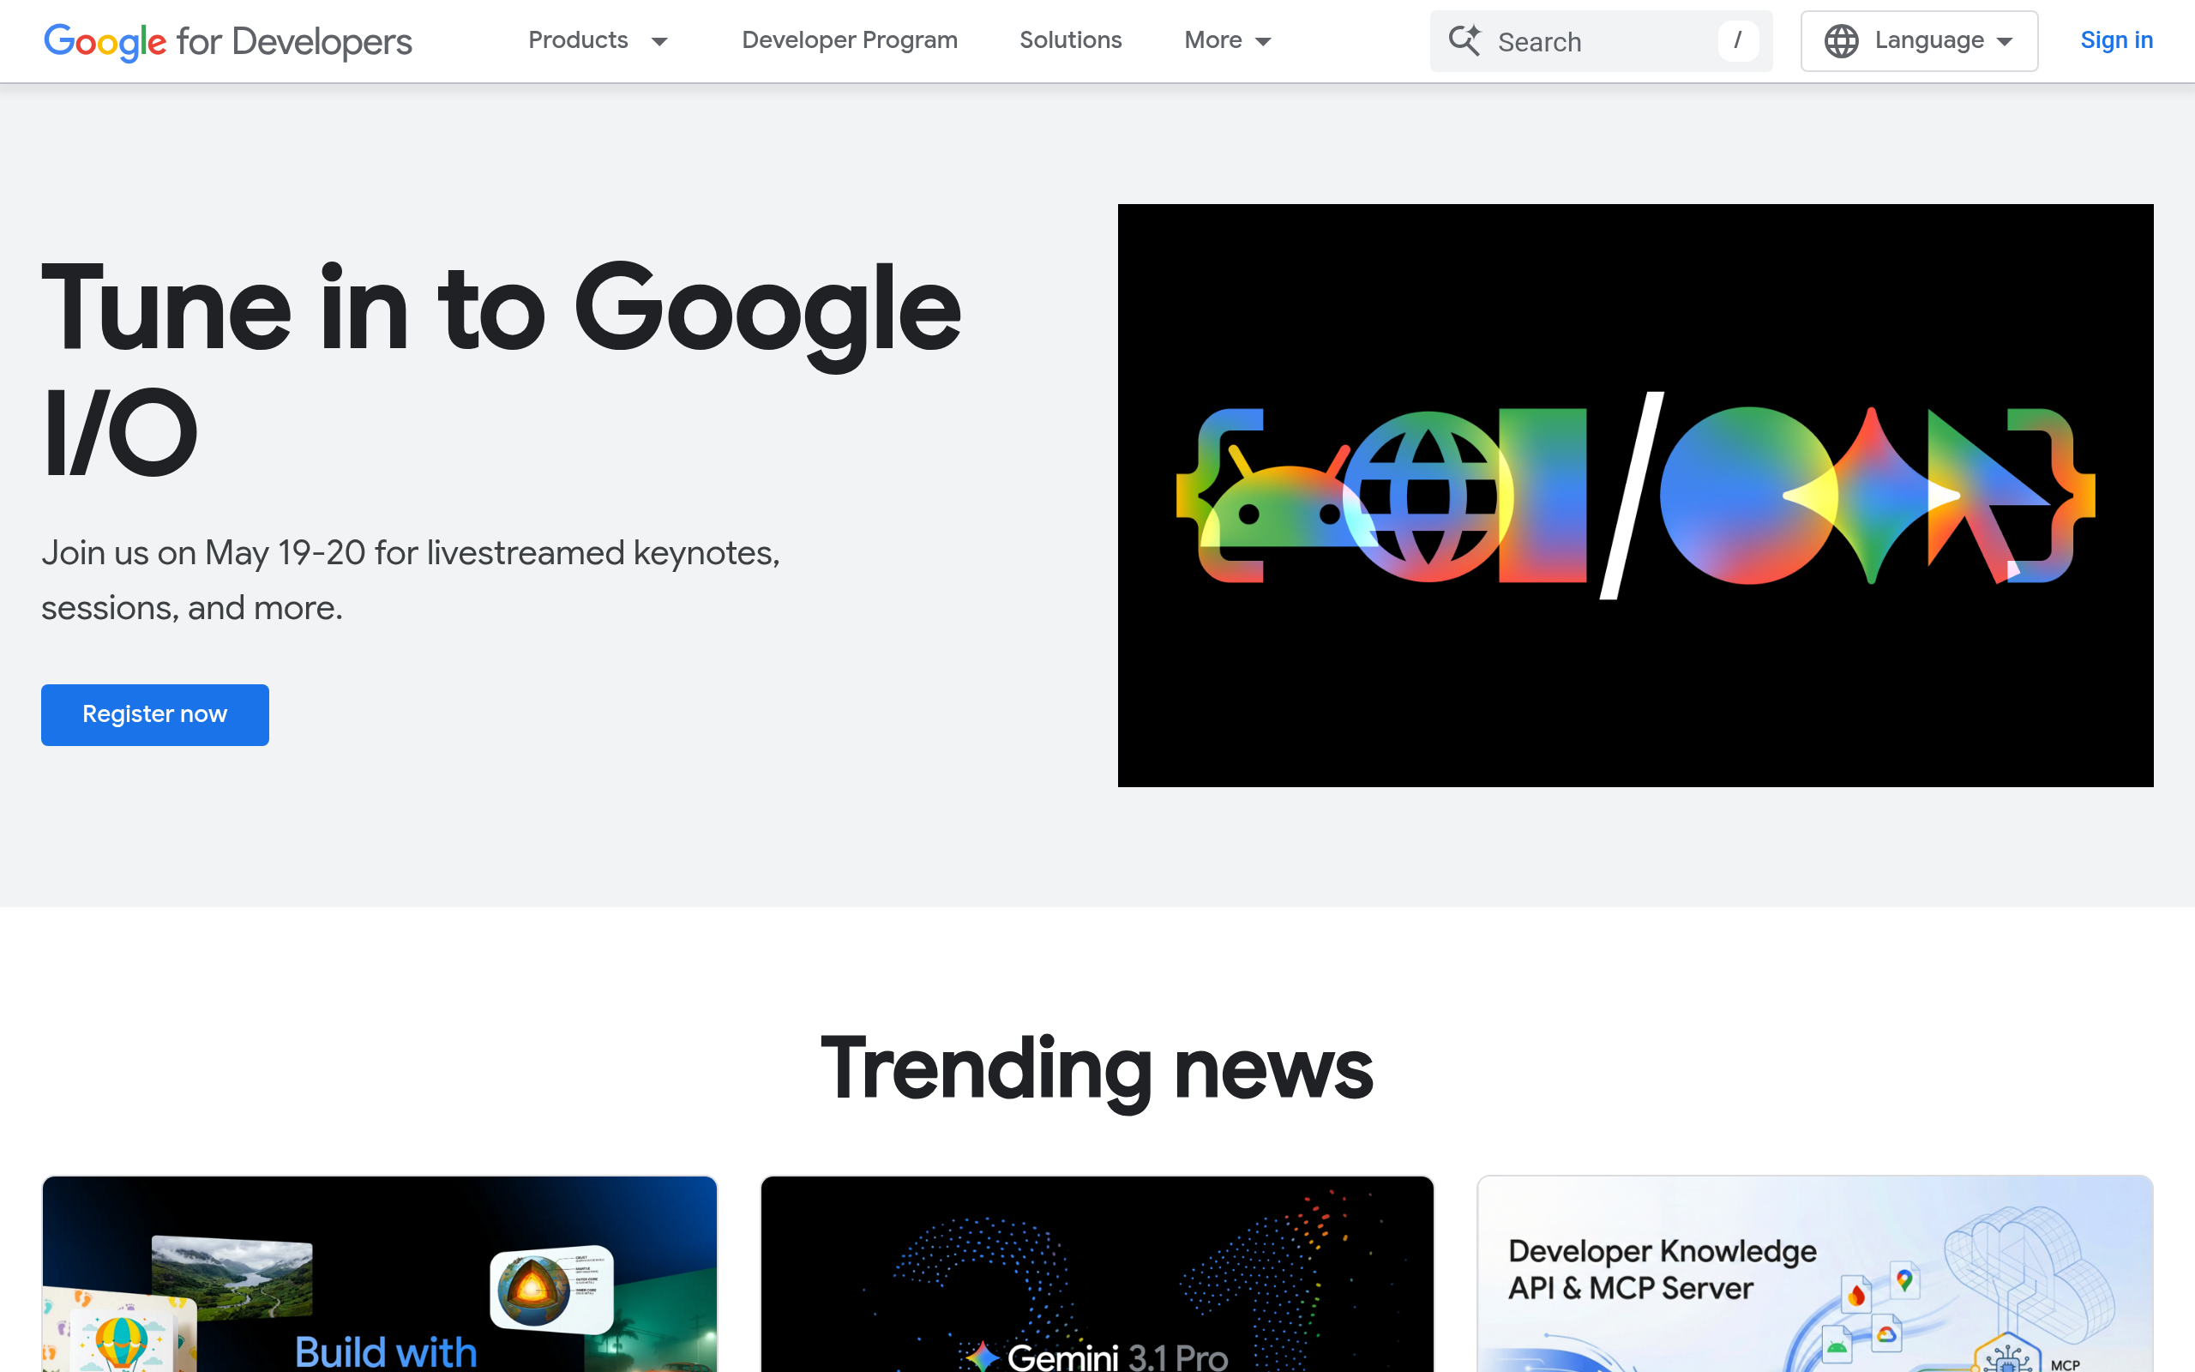Open the Language selector dropdown
This screenshot has height=1372, width=2195.
[x=1918, y=41]
